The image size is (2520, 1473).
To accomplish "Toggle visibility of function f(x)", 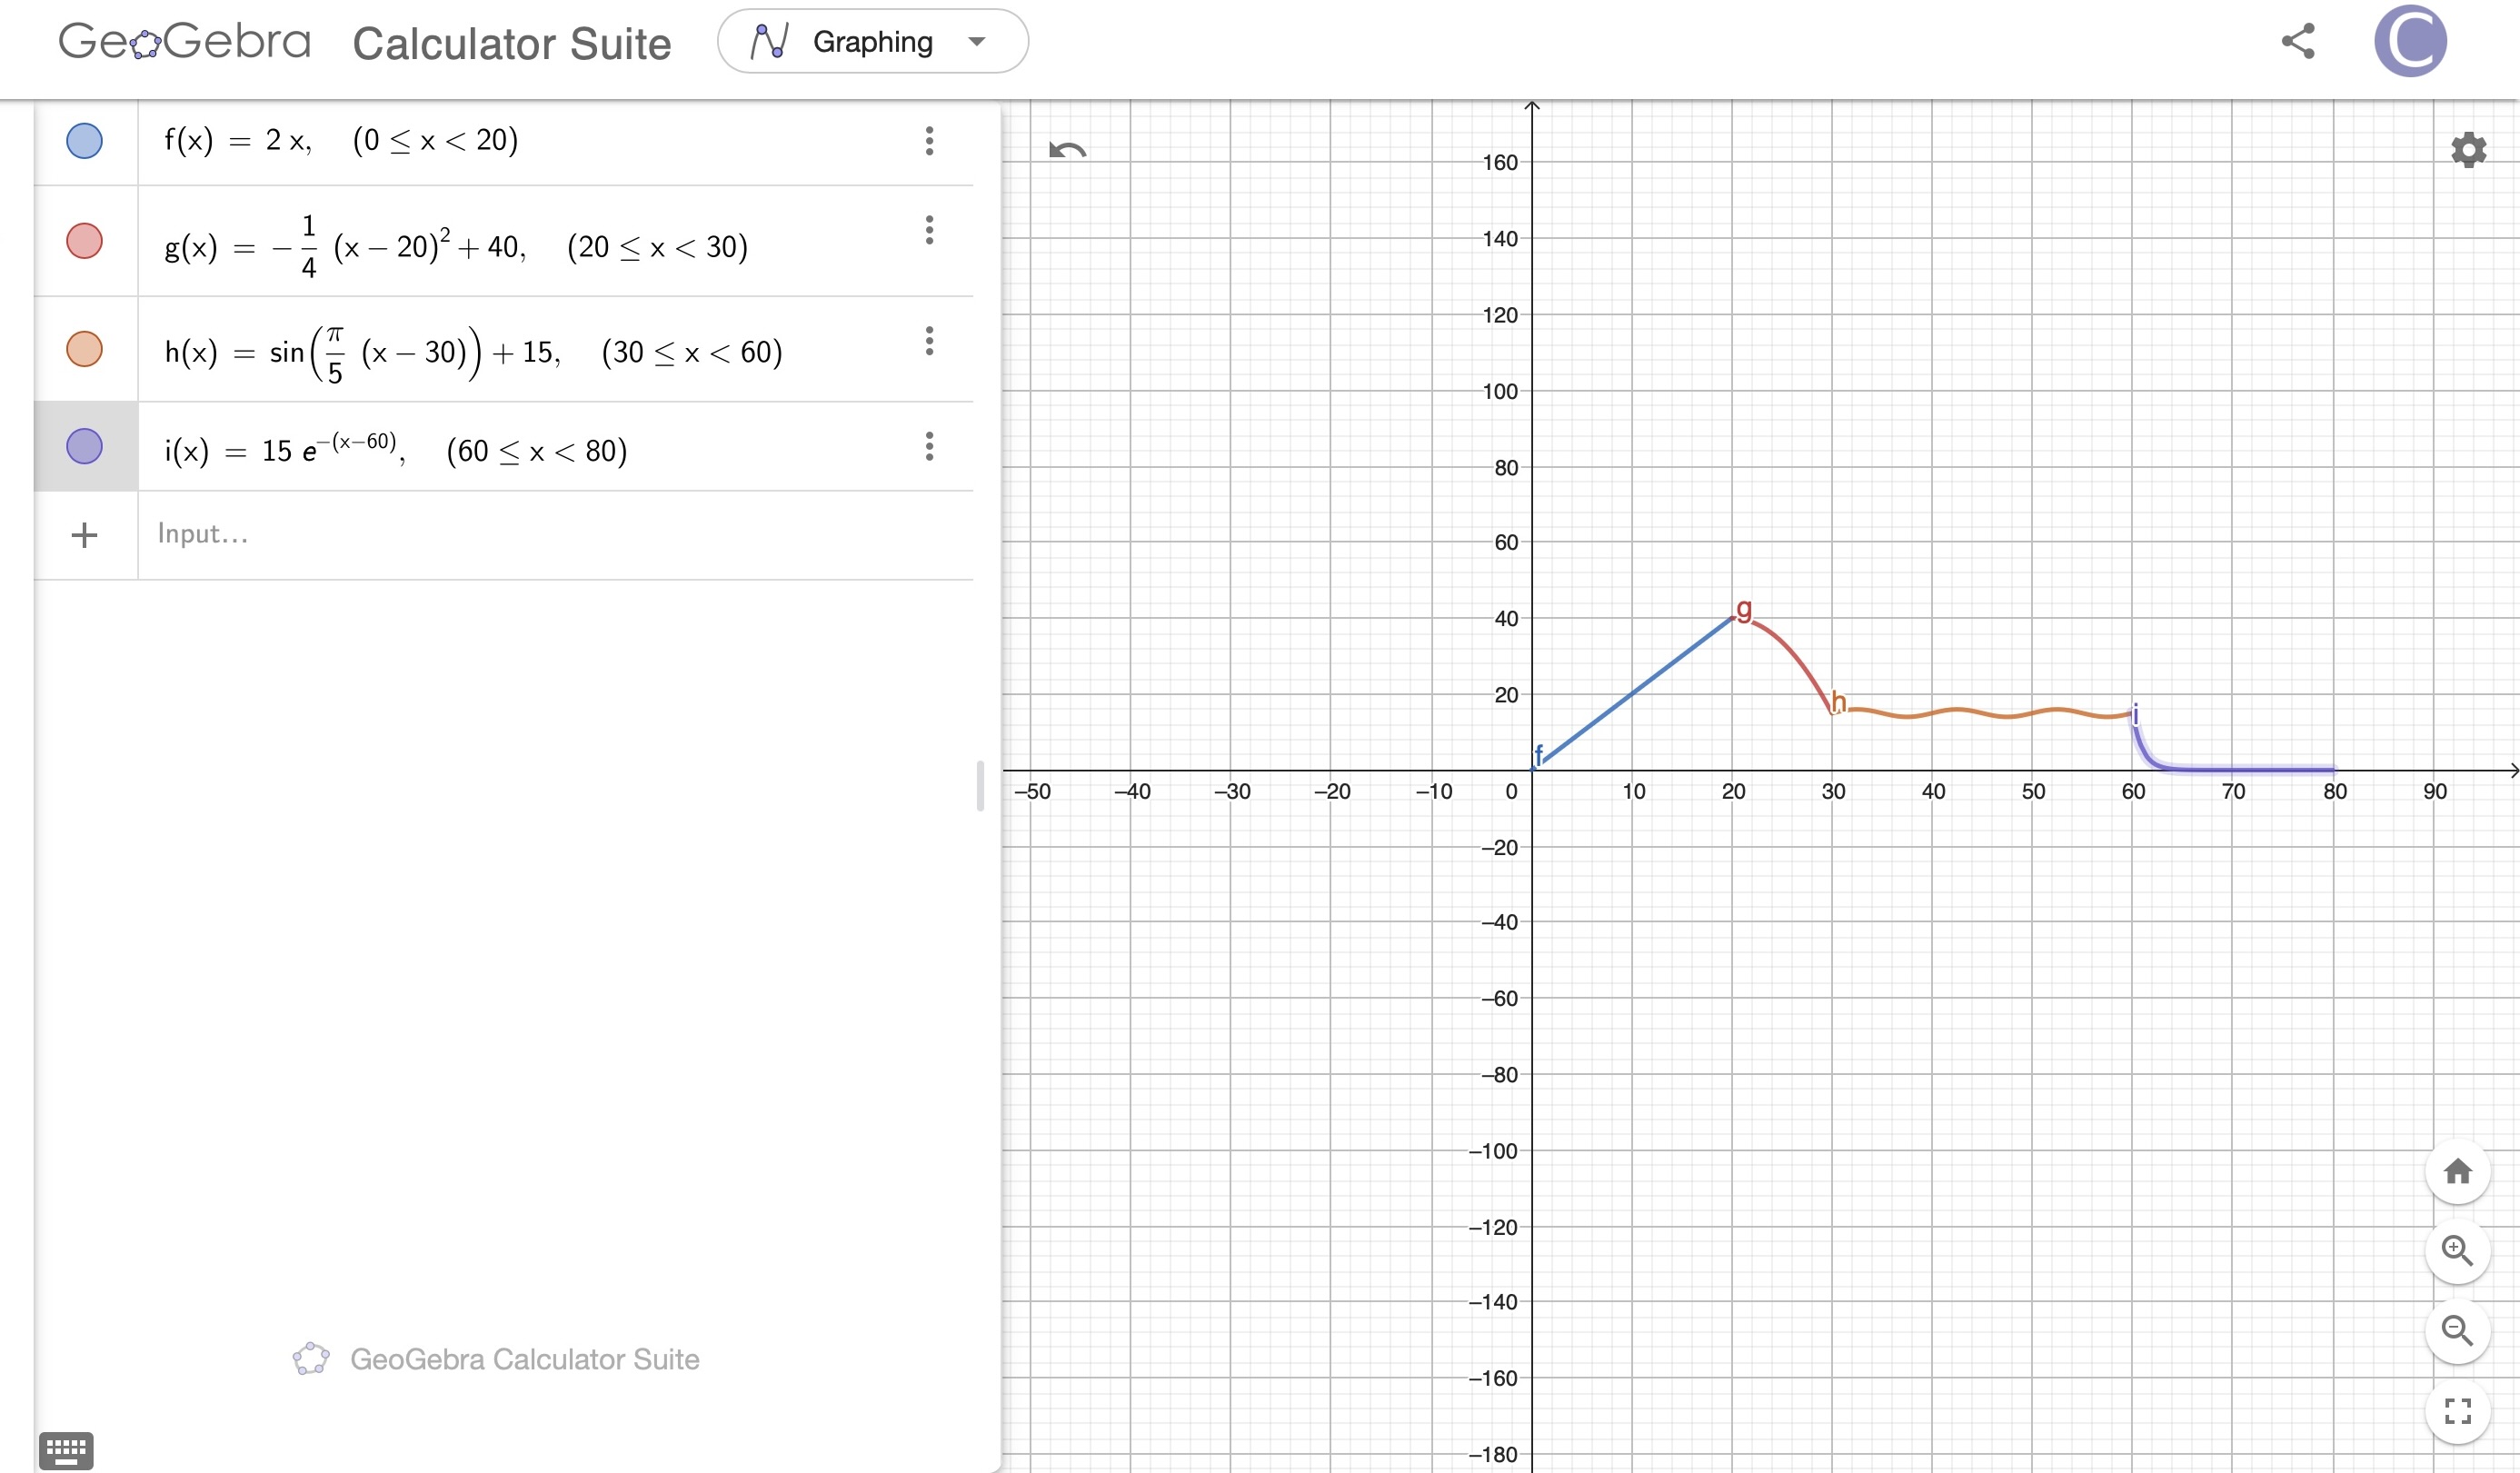I will 84,141.
